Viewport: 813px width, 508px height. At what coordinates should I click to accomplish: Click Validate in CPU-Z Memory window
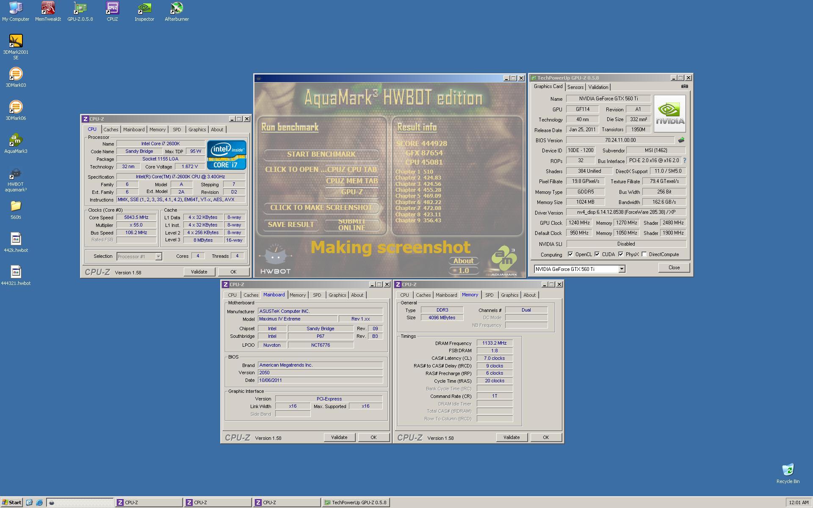coord(512,437)
